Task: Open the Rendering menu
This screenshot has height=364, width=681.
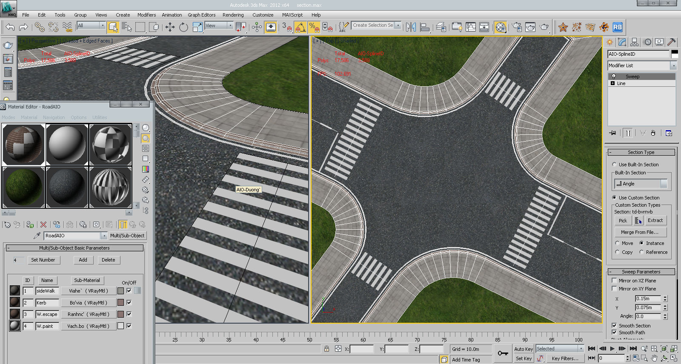Action: 233,15
